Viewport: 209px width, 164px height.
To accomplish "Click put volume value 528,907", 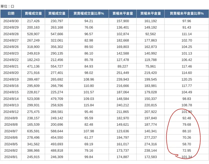I will [x=33, y=34].
